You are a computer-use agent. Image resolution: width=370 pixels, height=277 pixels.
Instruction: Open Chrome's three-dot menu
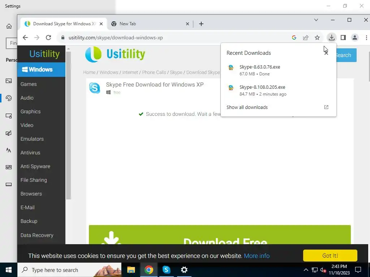(x=366, y=38)
